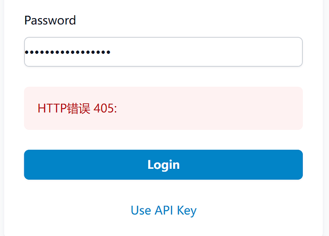
Task: Click the Password field label
Action: [50, 21]
